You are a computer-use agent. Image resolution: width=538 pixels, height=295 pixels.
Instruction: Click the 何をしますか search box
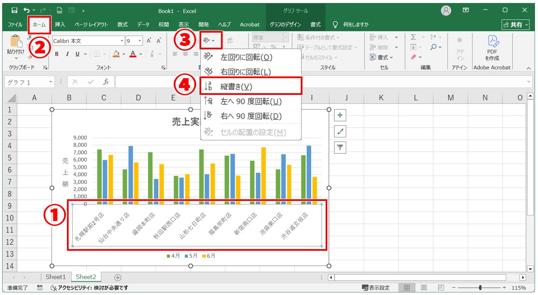(355, 24)
